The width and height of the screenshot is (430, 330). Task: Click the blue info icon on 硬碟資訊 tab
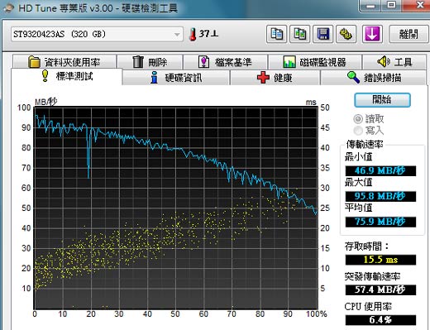(x=155, y=78)
